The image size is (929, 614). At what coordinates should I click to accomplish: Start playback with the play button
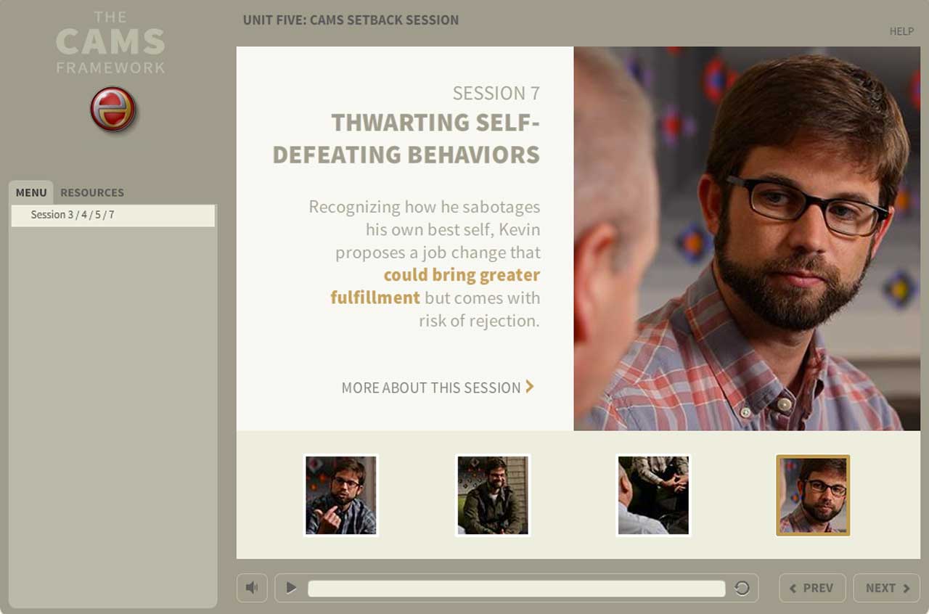pyautogui.click(x=291, y=588)
